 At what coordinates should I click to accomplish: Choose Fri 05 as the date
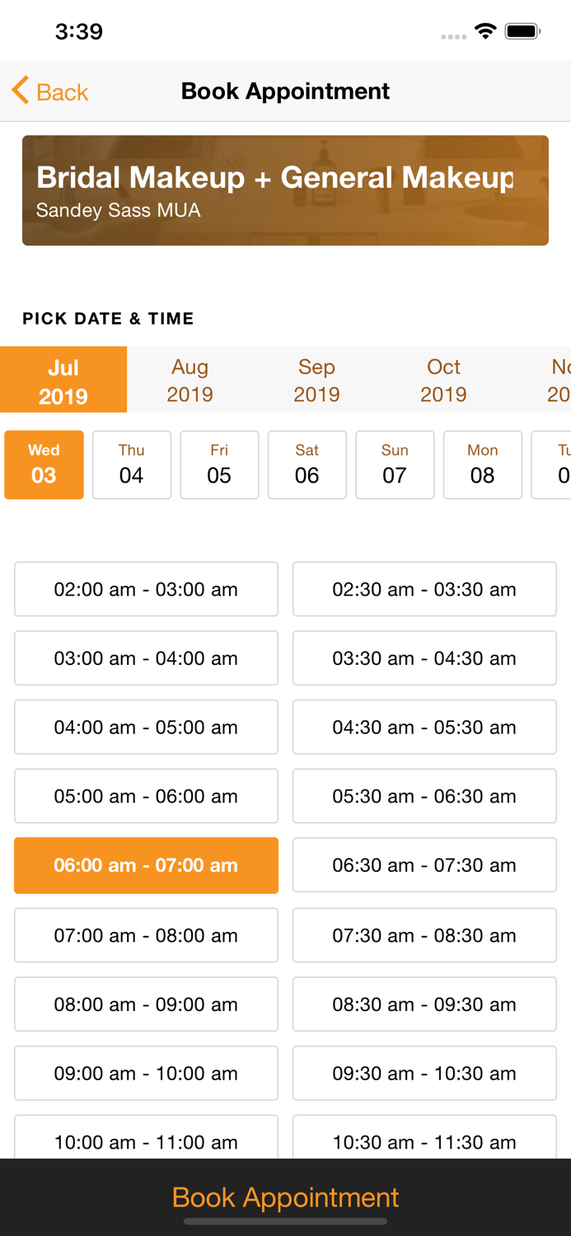click(219, 465)
